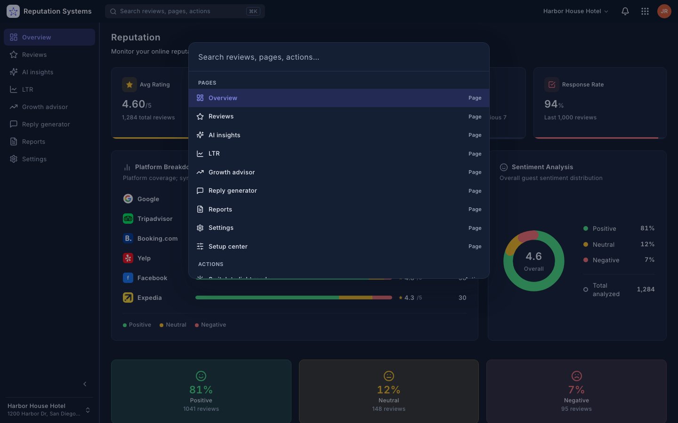Click the Negative legend item in Sentiment Analysis
Image resolution: width=678 pixels, height=423 pixels.
click(x=619, y=260)
